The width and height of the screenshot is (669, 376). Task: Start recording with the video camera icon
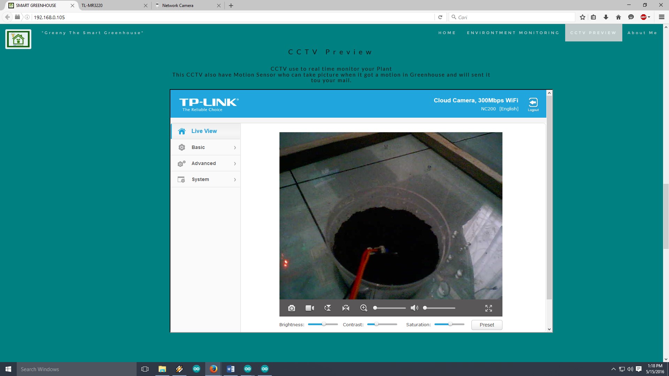(310, 308)
